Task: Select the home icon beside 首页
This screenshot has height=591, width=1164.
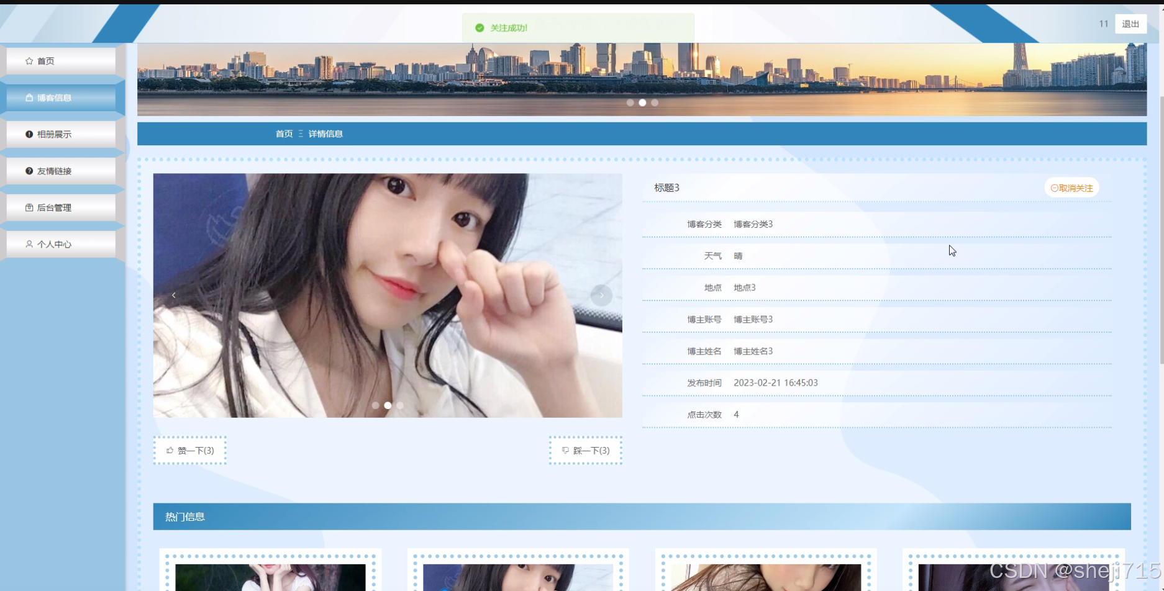Action: click(x=29, y=61)
